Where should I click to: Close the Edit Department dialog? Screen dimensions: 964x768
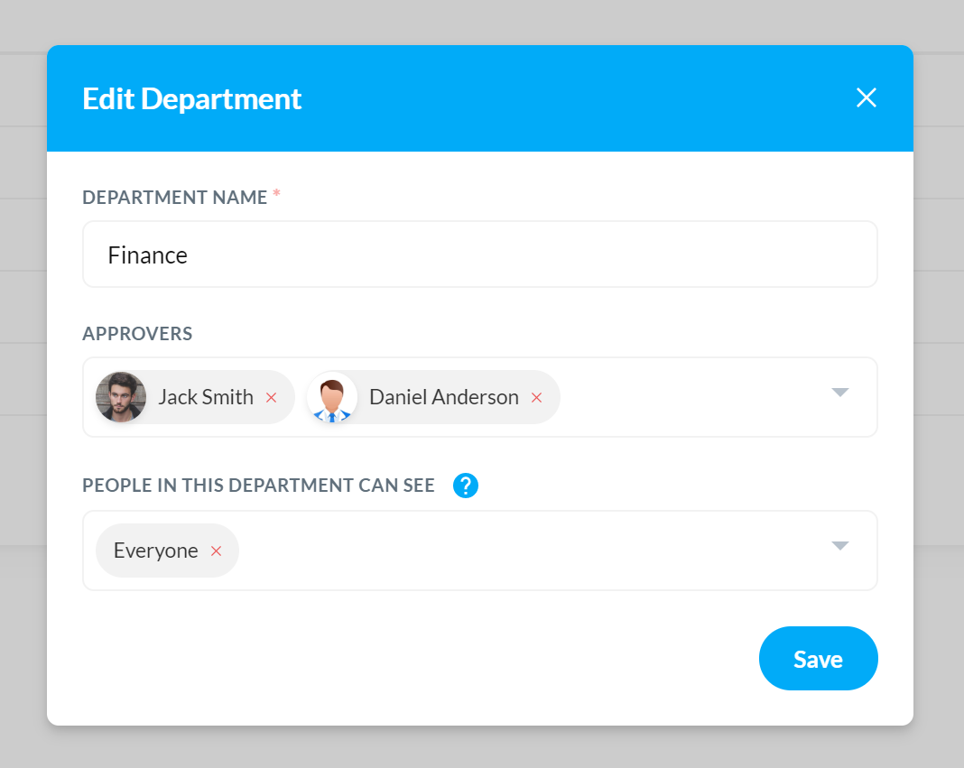(x=867, y=97)
